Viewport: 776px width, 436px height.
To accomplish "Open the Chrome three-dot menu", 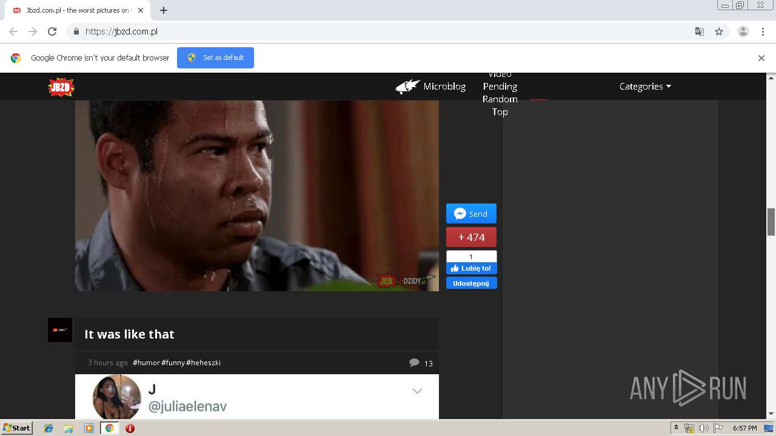I will pyautogui.click(x=763, y=31).
